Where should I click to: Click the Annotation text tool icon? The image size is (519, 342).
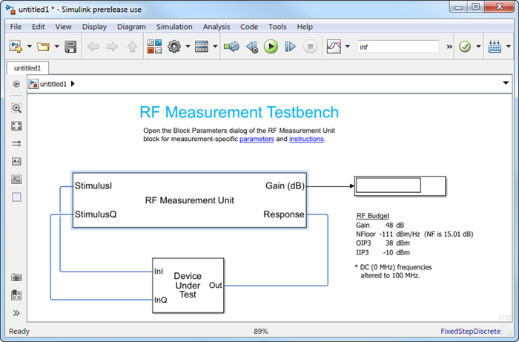click(x=16, y=161)
